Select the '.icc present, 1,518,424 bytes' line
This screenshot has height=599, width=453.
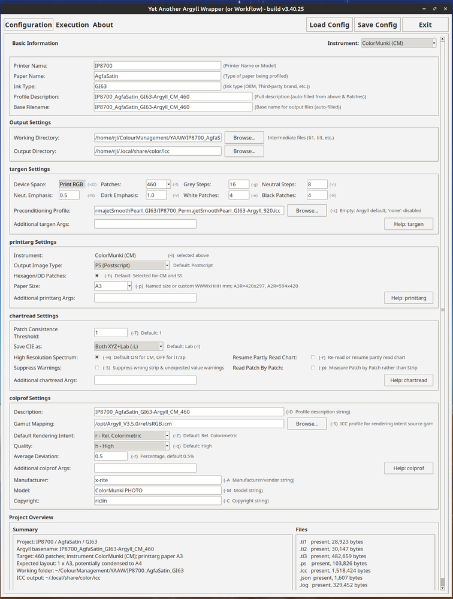click(x=335, y=570)
